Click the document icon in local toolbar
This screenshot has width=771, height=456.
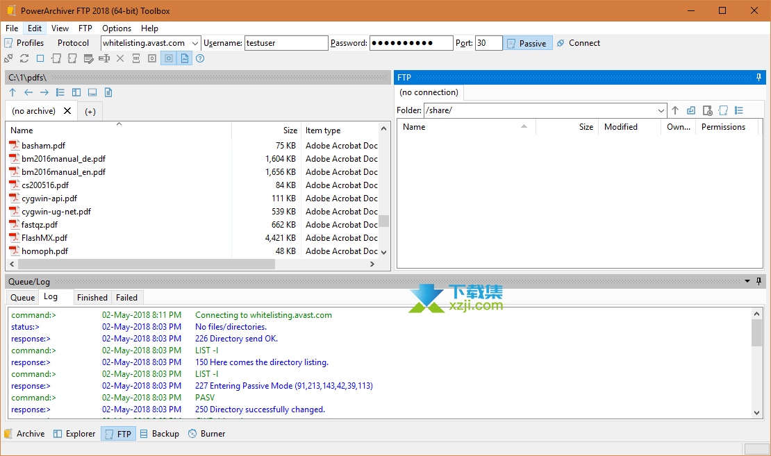click(108, 92)
